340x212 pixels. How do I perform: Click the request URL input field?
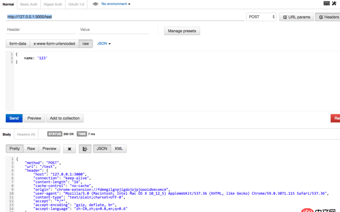[125, 17]
